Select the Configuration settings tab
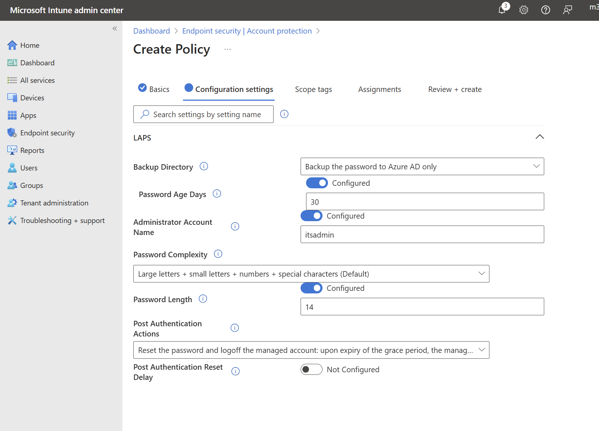Image resolution: width=599 pixels, height=431 pixels. [x=229, y=89]
